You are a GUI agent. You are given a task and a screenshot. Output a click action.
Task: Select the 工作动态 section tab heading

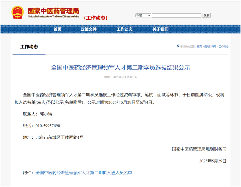point(29,47)
